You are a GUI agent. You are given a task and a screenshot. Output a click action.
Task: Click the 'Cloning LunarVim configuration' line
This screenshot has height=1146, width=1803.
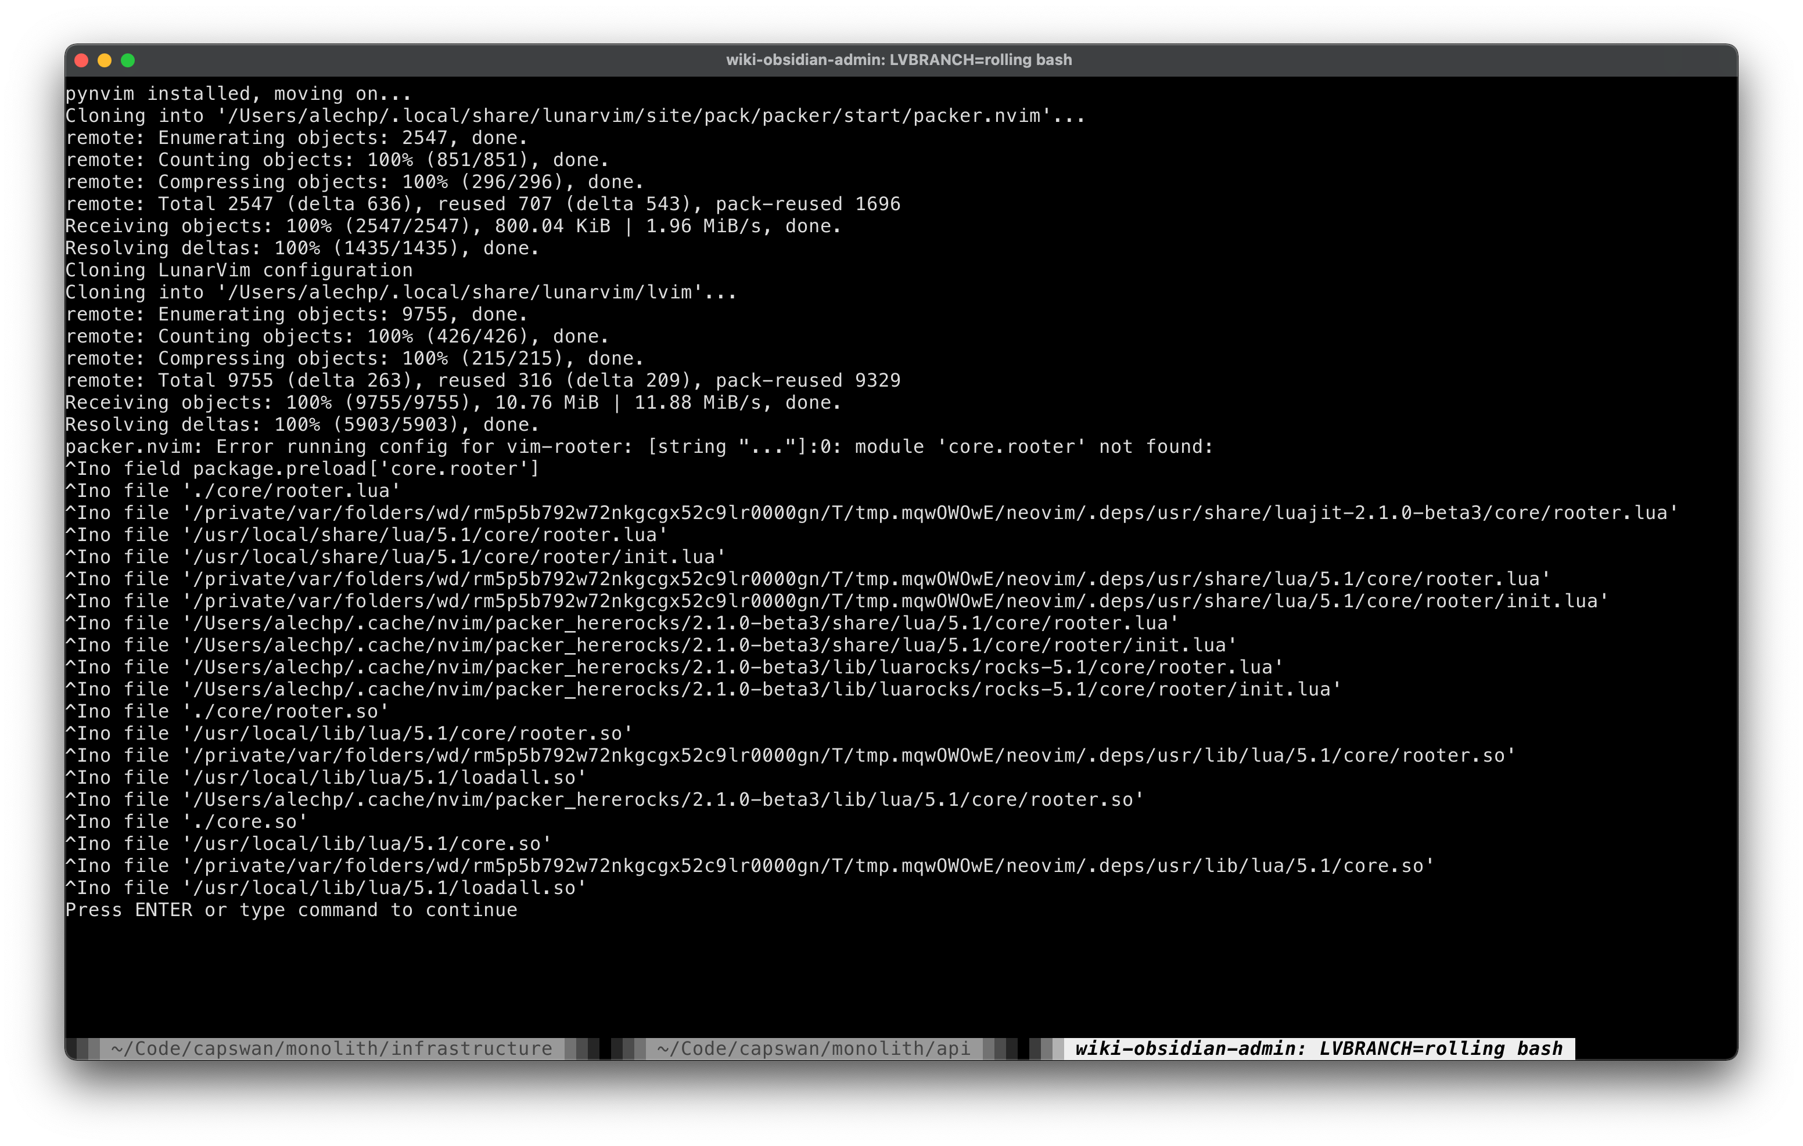point(238,269)
